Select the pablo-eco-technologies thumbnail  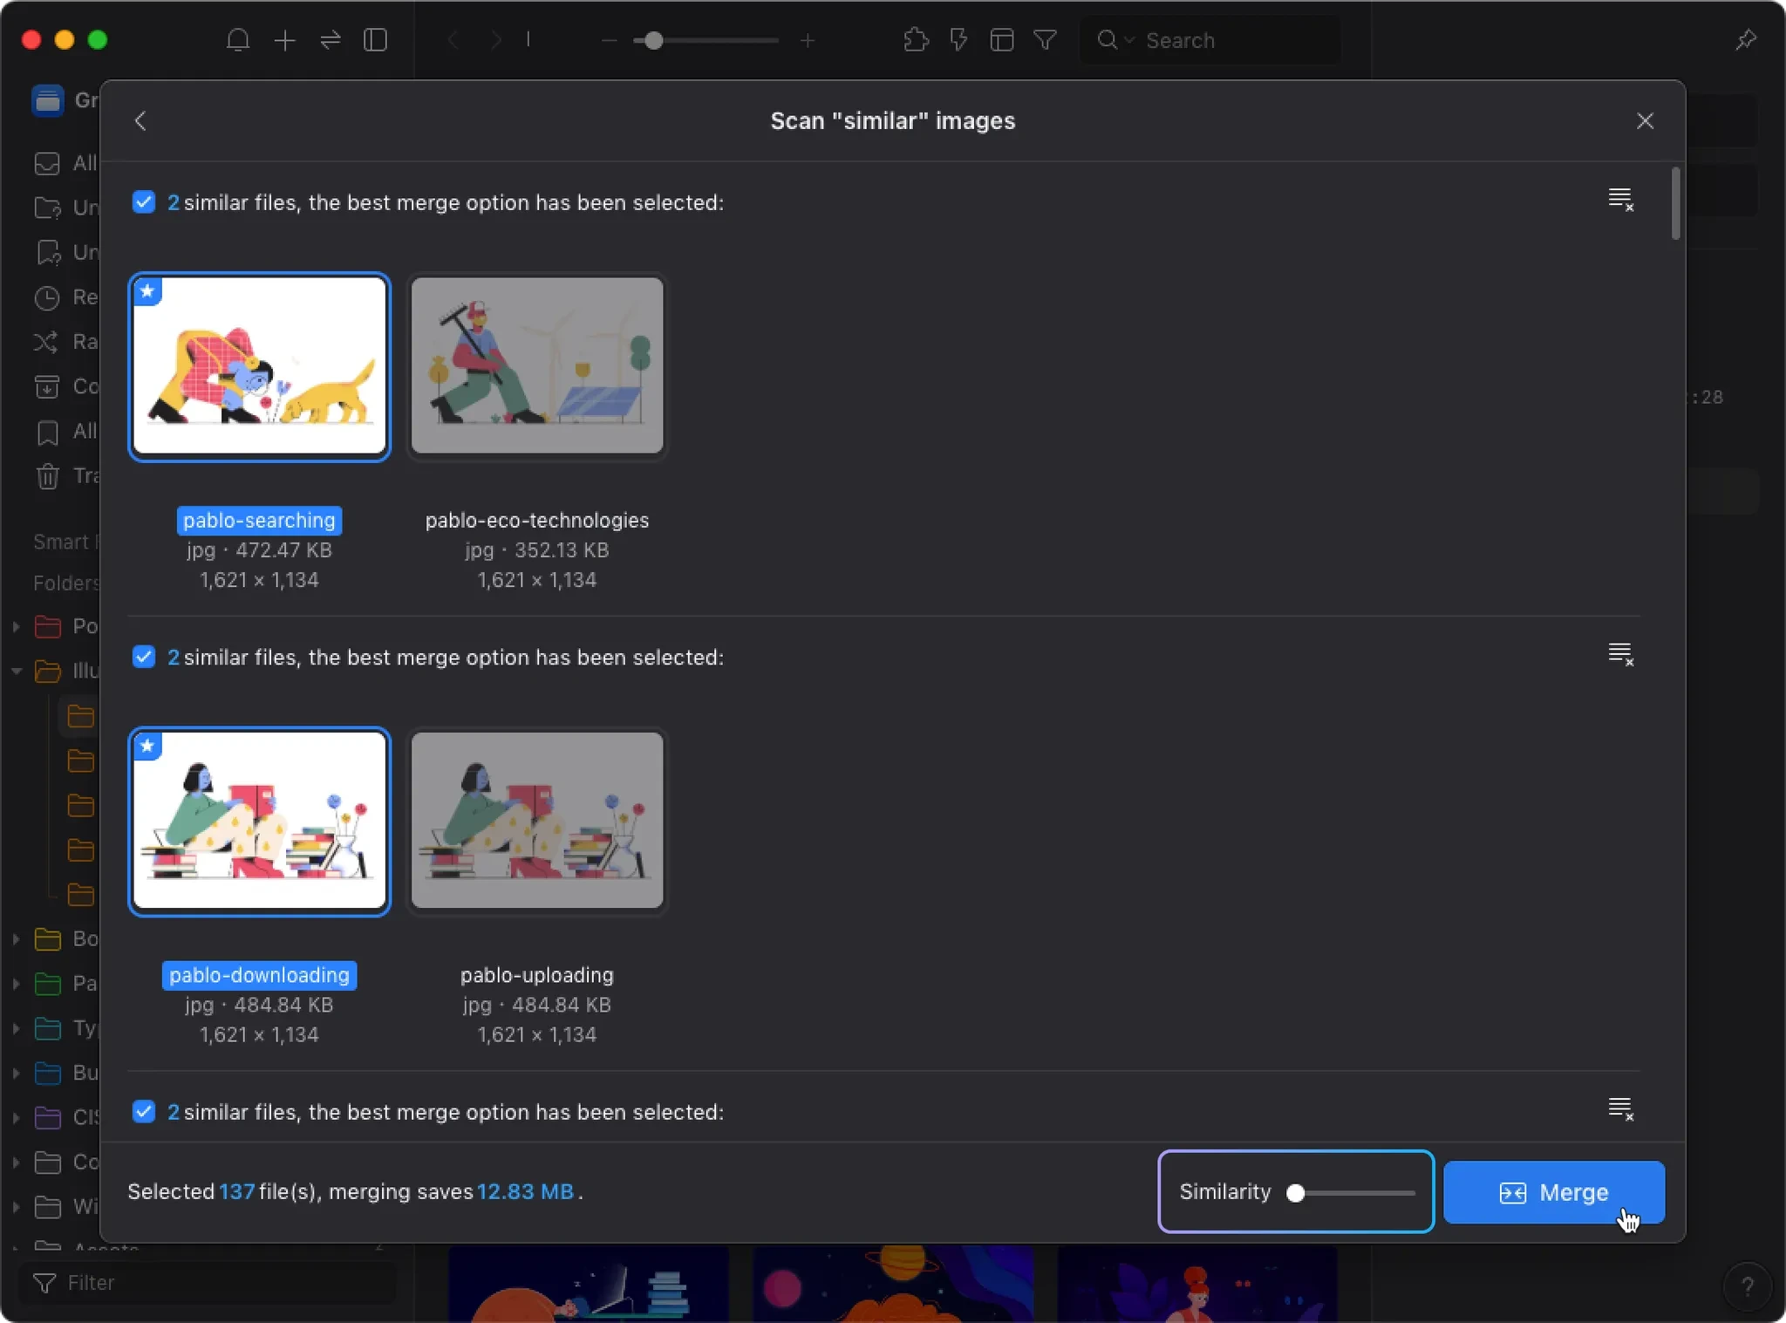click(x=537, y=365)
